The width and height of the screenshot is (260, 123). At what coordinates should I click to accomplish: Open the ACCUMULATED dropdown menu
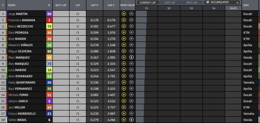(x=222, y=3)
